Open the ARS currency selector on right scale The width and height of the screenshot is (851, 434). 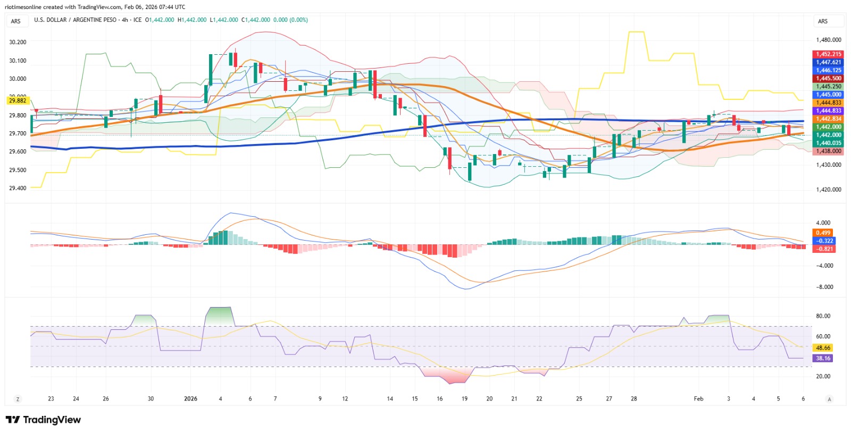tap(829, 21)
